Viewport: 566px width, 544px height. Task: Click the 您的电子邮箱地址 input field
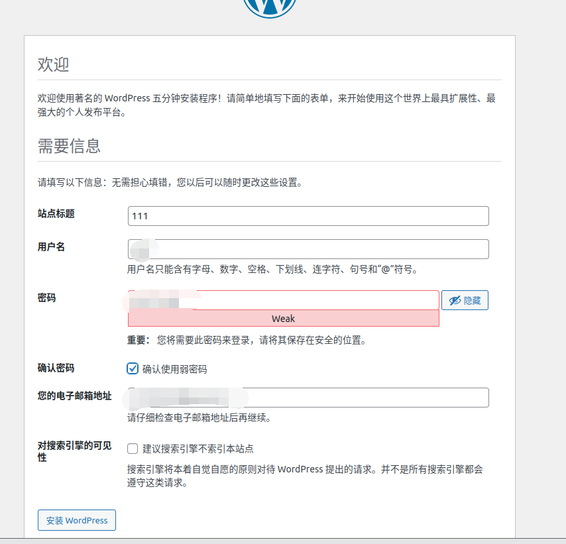308,398
